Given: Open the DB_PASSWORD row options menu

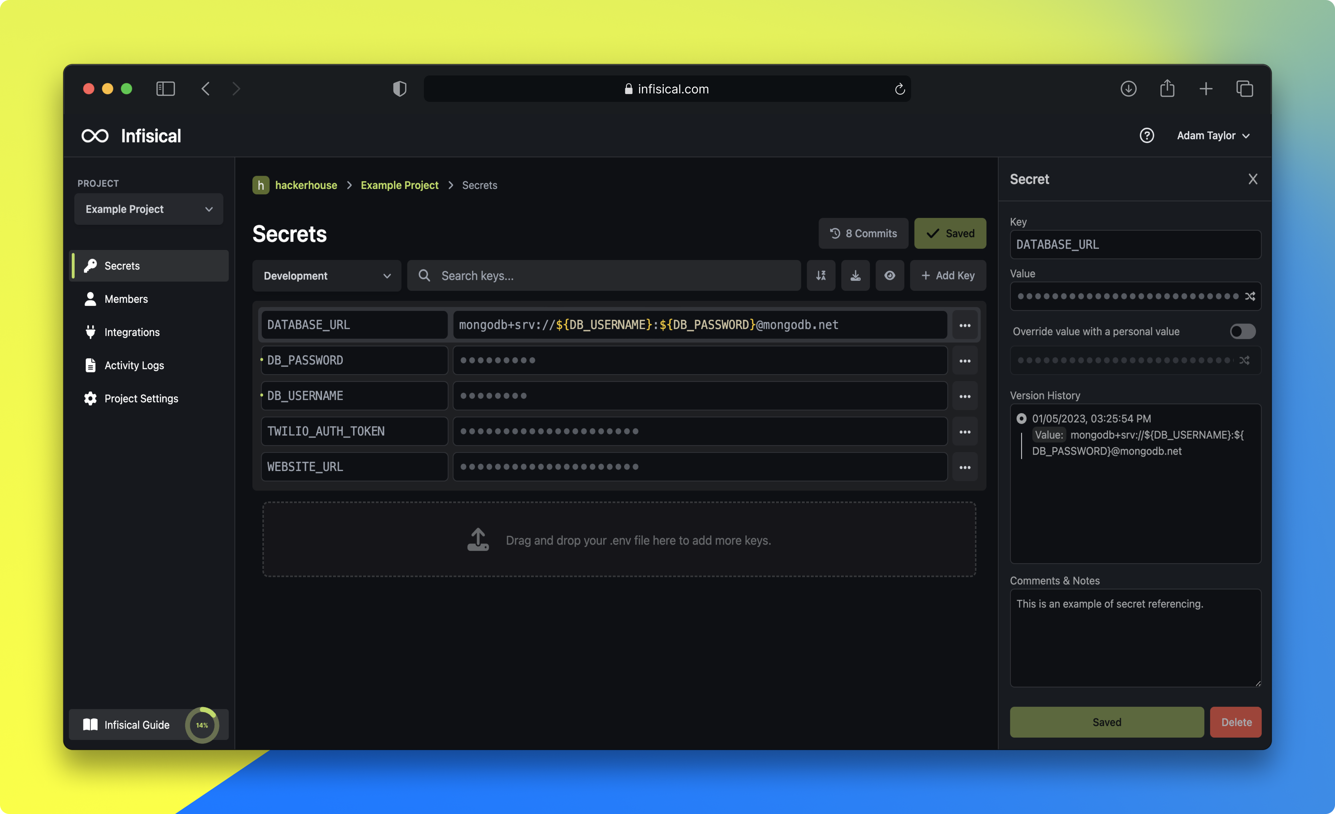Looking at the screenshot, I should point(964,360).
